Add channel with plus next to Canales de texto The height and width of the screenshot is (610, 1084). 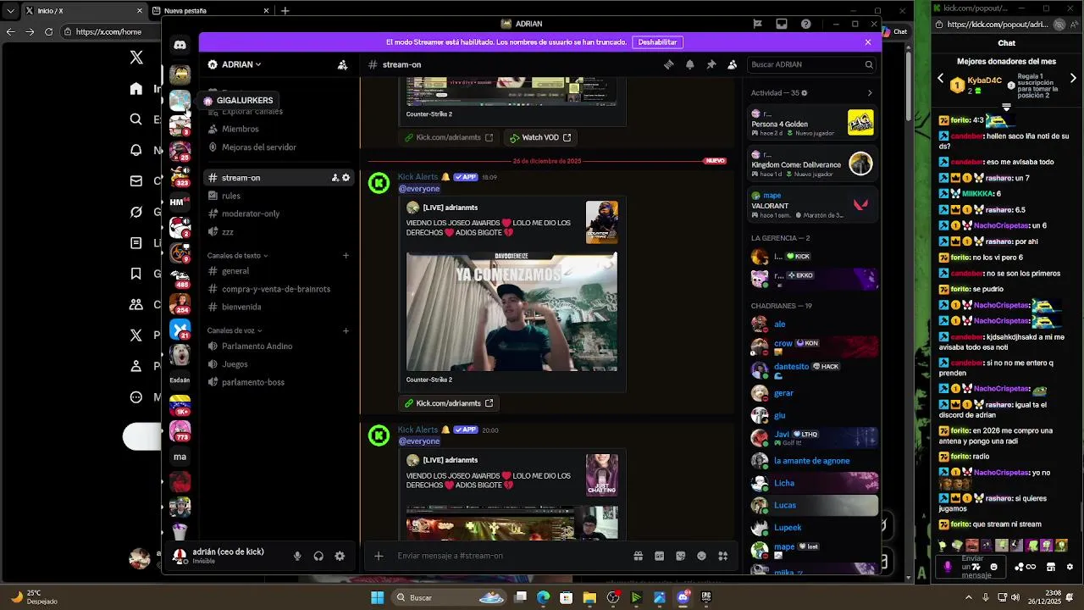pyautogui.click(x=346, y=255)
